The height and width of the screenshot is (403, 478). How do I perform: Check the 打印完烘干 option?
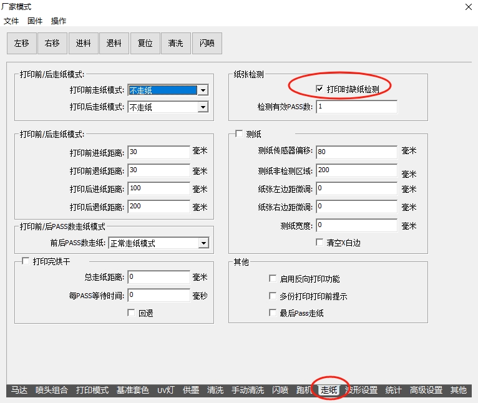tap(26, 261)
